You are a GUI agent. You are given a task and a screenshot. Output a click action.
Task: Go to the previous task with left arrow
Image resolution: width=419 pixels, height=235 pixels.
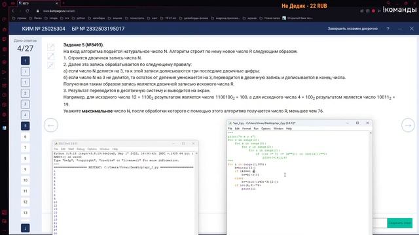tap(51, 125)
